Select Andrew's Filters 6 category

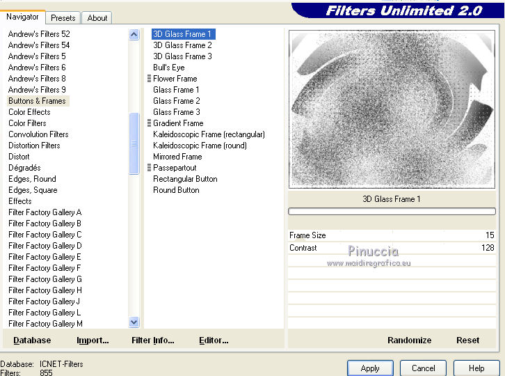(37, 68)
